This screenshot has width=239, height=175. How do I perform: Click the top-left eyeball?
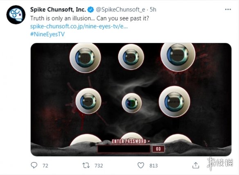point(85,57)
